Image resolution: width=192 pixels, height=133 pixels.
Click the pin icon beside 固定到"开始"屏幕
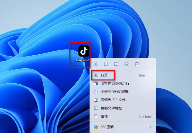pos(96,92)
